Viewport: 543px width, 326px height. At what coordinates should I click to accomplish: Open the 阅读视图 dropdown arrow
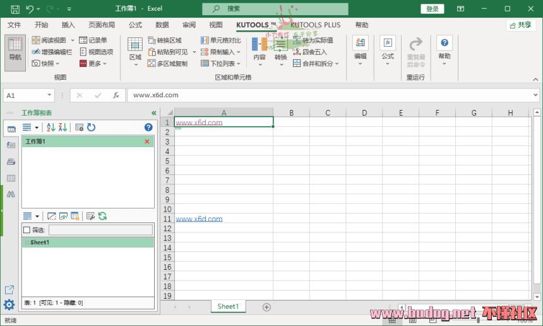point(73,40)
